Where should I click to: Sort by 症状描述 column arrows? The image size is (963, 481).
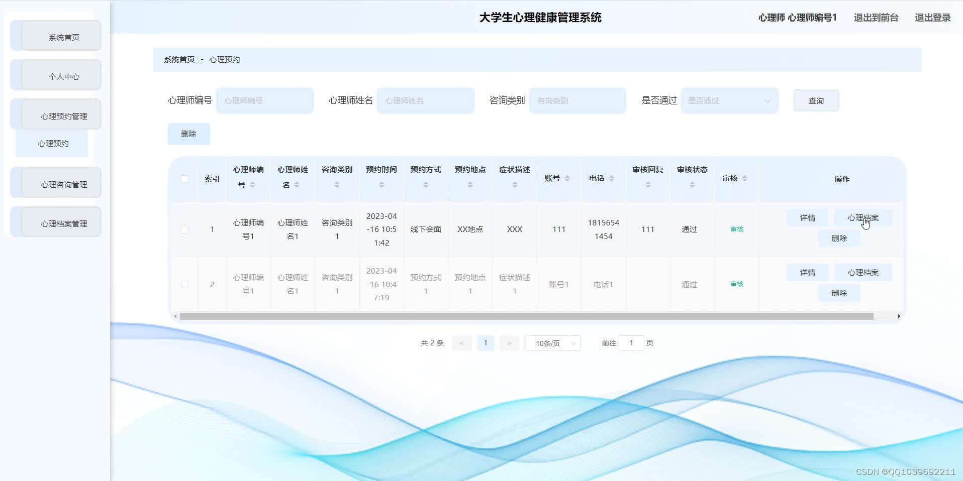point(515,185)
